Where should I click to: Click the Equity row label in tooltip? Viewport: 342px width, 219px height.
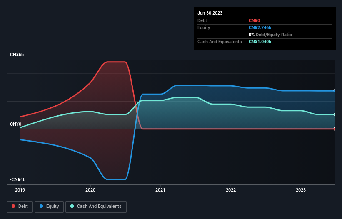point(204,27)
